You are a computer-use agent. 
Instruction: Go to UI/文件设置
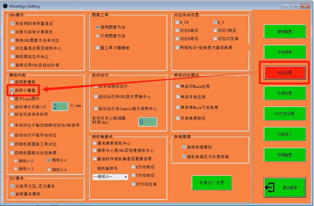point(284,114)
